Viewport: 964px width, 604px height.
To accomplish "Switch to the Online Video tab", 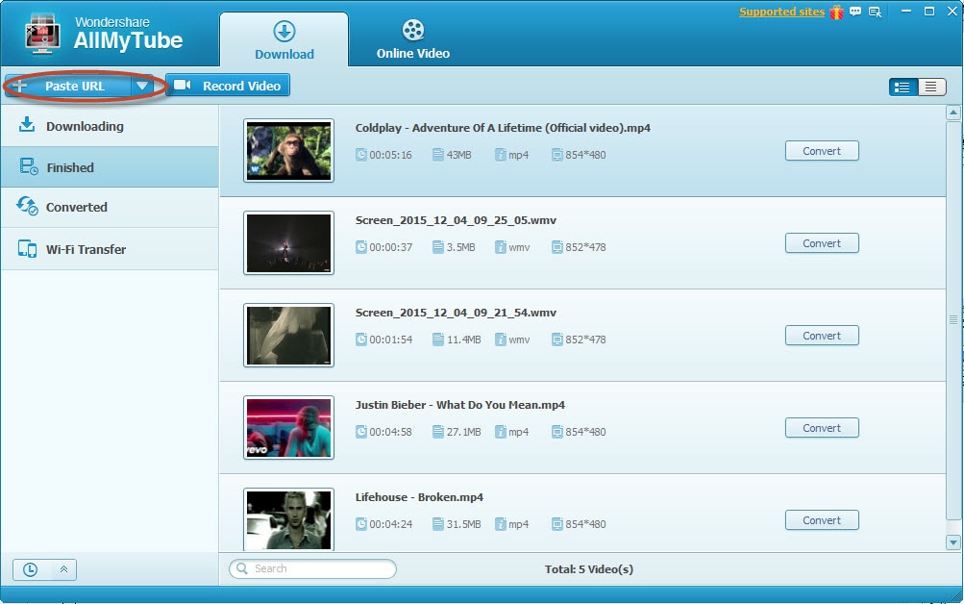I will [x=413, y=39].
